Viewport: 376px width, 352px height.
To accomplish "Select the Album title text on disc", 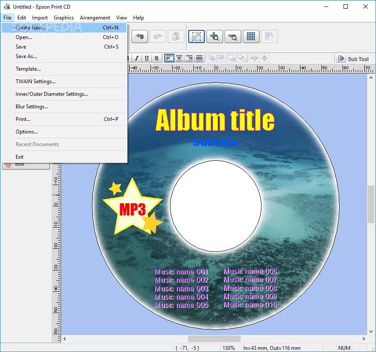I will click(215, 120).
